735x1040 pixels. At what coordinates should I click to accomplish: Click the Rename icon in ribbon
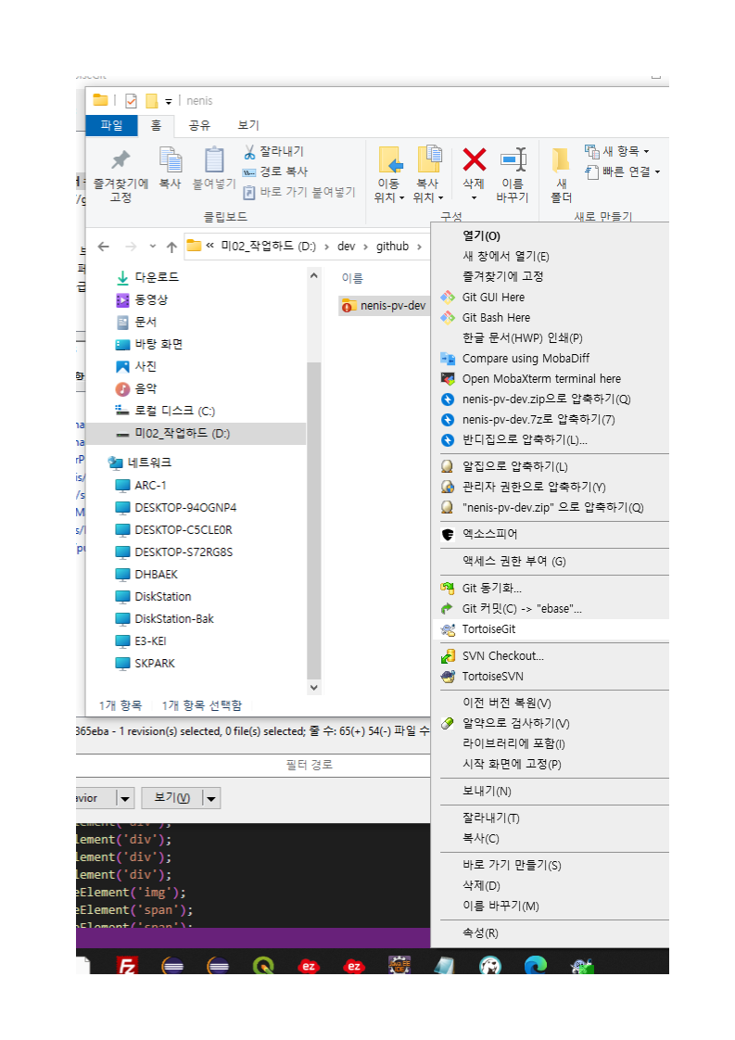pyautogui.click(x=513, y=159)
